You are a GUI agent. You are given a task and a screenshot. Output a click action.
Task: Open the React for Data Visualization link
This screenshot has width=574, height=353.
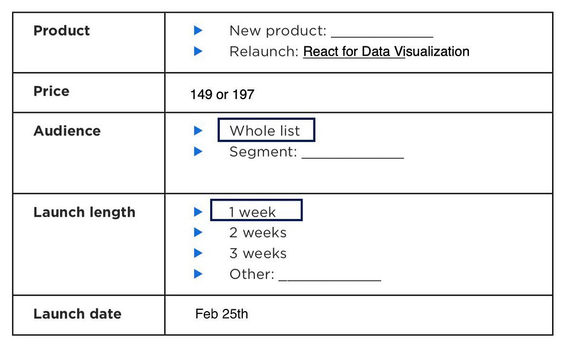pyautogui.click(x=386, y=52)
